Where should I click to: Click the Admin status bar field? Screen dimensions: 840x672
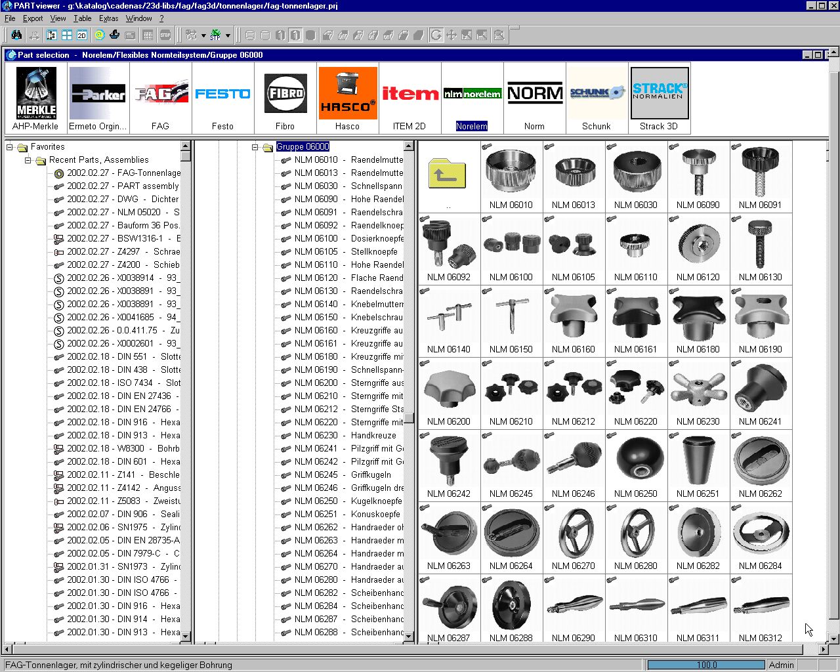coord(782,665)
